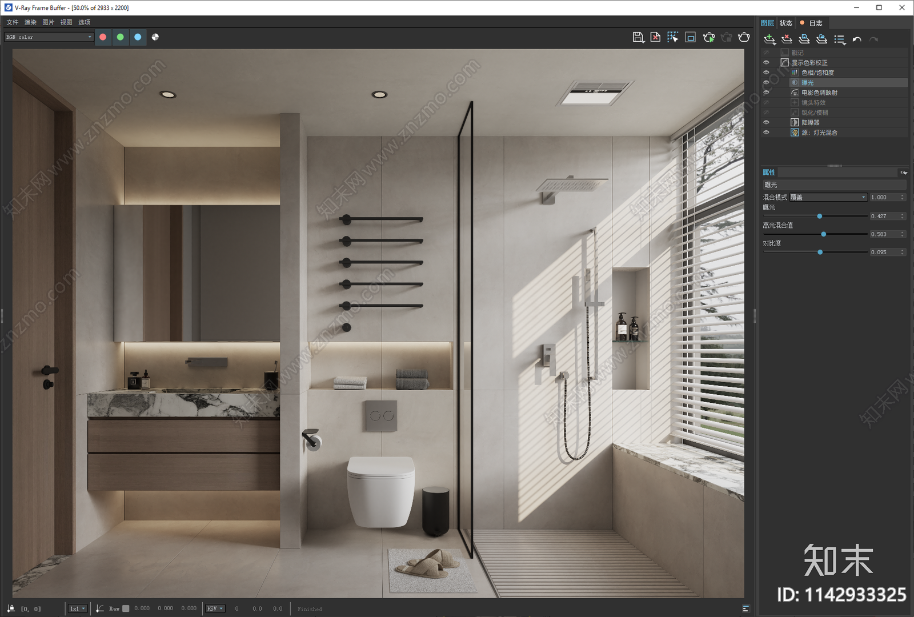Delete selected layer with red X icon
914x617 pixels.
(787, 39)
